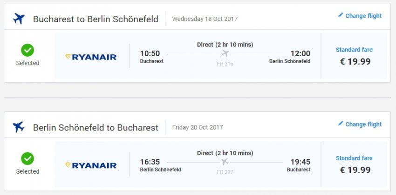Click the 16:35 Berlin Schönefeld departure time

point(150,162)
